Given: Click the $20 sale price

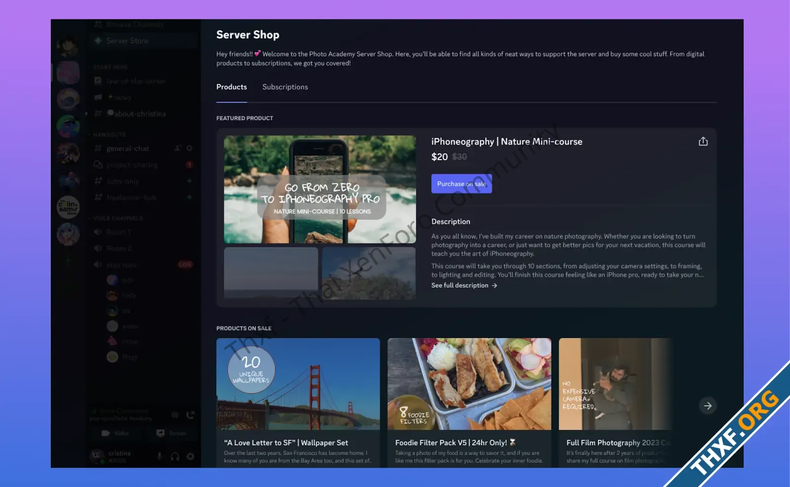Looking at the screenshot, I should (x=439, y=157).
